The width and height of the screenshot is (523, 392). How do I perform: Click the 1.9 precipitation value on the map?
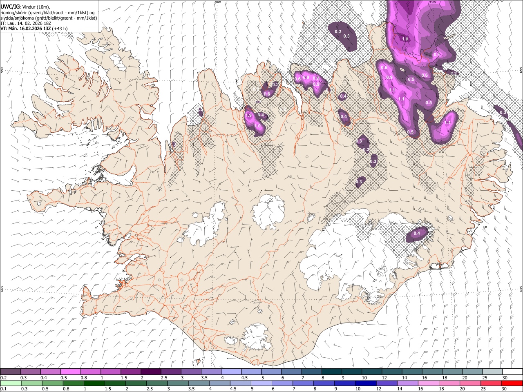(x=249, y=116)
